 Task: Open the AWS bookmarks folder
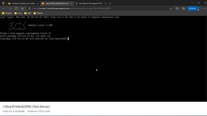tap(28, 13)
